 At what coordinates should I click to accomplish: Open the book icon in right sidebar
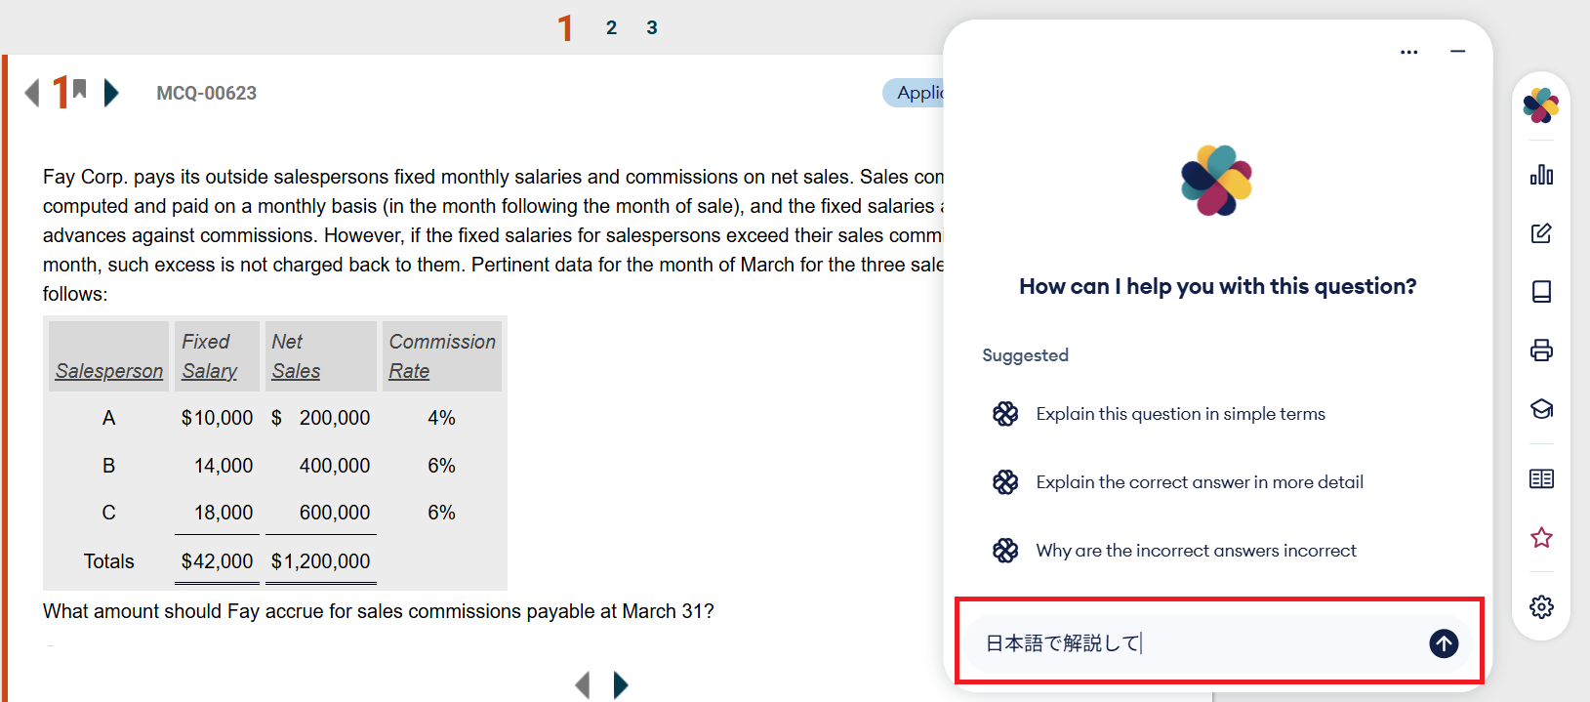point(1541,292)
